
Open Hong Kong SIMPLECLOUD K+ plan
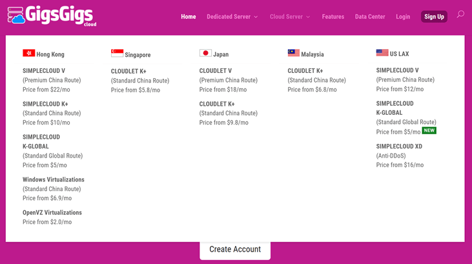point(45,104)
